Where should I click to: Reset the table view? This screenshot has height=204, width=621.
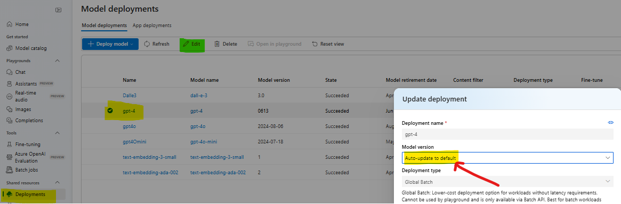tap(328, 44)
